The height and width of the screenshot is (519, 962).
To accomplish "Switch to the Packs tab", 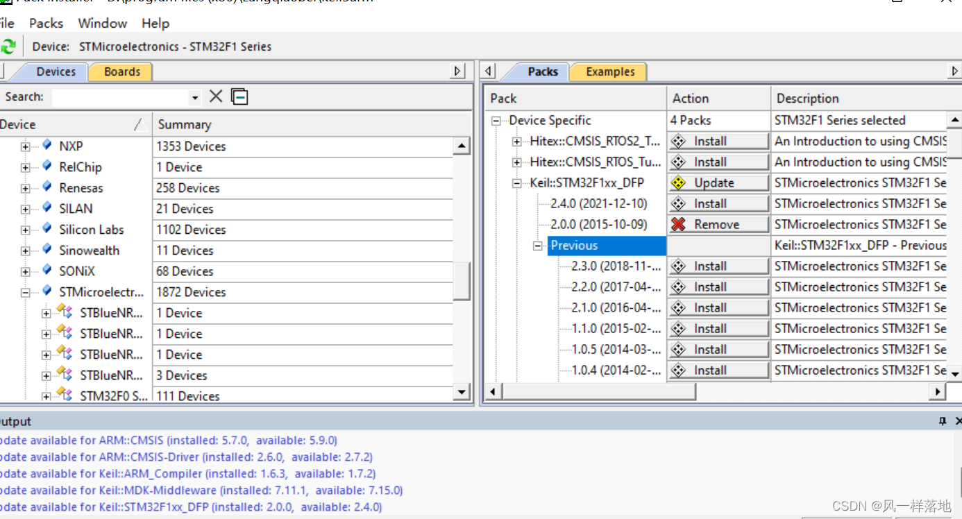I will [543, 71].
